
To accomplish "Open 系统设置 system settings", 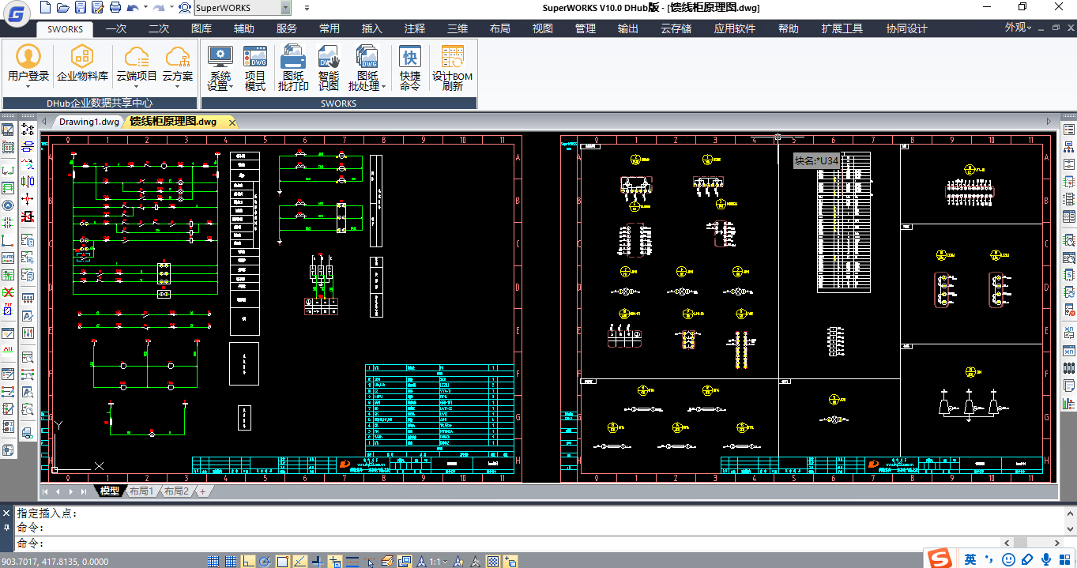I will point(220,68).
